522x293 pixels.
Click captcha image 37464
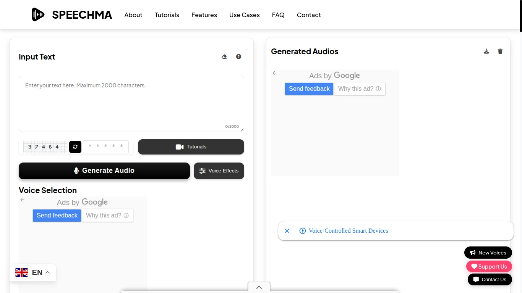[x=45, y=147]
